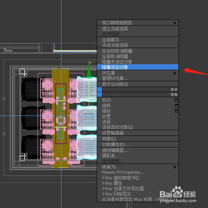Choose 隐藏未选定对象 option

coord(138,62)
